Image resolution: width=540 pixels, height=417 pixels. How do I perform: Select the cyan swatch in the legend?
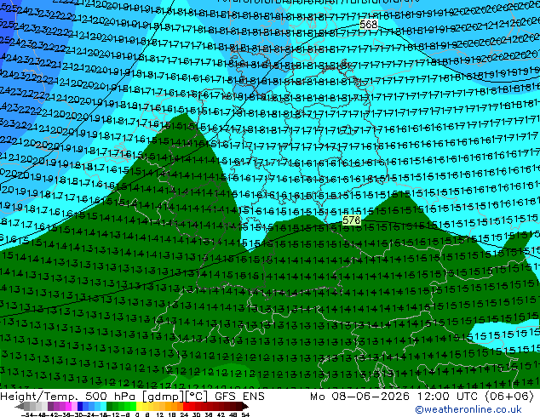(104, 407)
